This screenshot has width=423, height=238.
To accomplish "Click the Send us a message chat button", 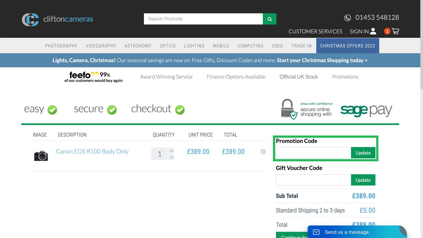I will (357, 232).
